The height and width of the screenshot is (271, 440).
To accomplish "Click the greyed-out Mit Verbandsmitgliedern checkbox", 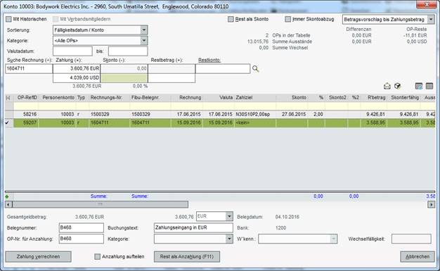I will [x=56, y=19].
